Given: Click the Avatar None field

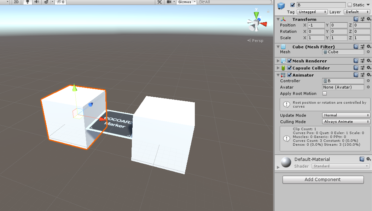Looking at the screenshot, I should click(343, 87).
